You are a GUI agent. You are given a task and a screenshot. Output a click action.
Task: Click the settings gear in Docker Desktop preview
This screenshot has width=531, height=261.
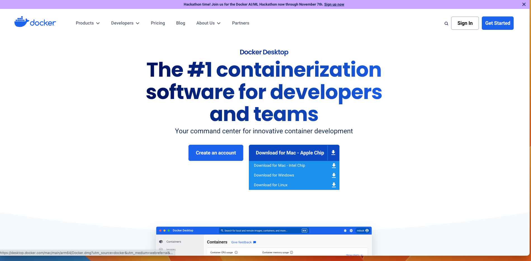coord(351,231)
